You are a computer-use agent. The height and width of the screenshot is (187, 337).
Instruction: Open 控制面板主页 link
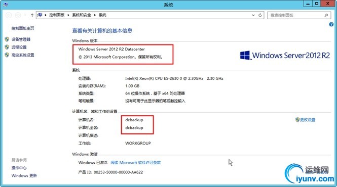[23, 28]
